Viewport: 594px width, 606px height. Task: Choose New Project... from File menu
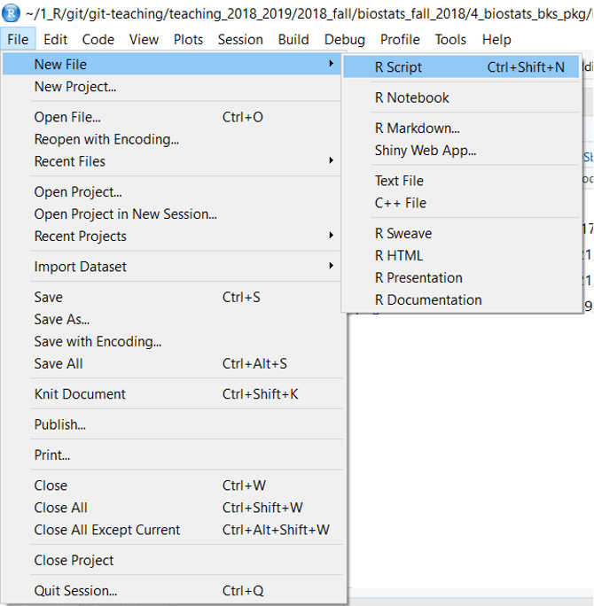pos(172,87)
